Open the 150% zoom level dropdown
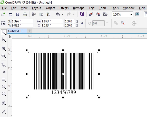The width and height of the screenshot is (147, 117). pos(131,15)
